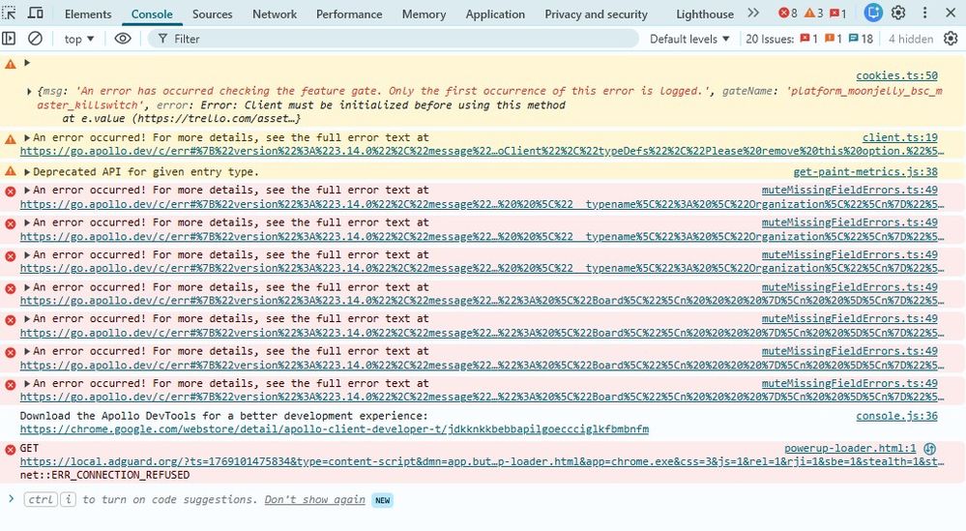
Task: Go to the Performance tab
Action: (349, 14)
